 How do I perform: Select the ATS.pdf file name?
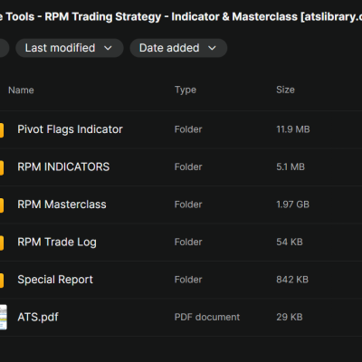(38, 317)
